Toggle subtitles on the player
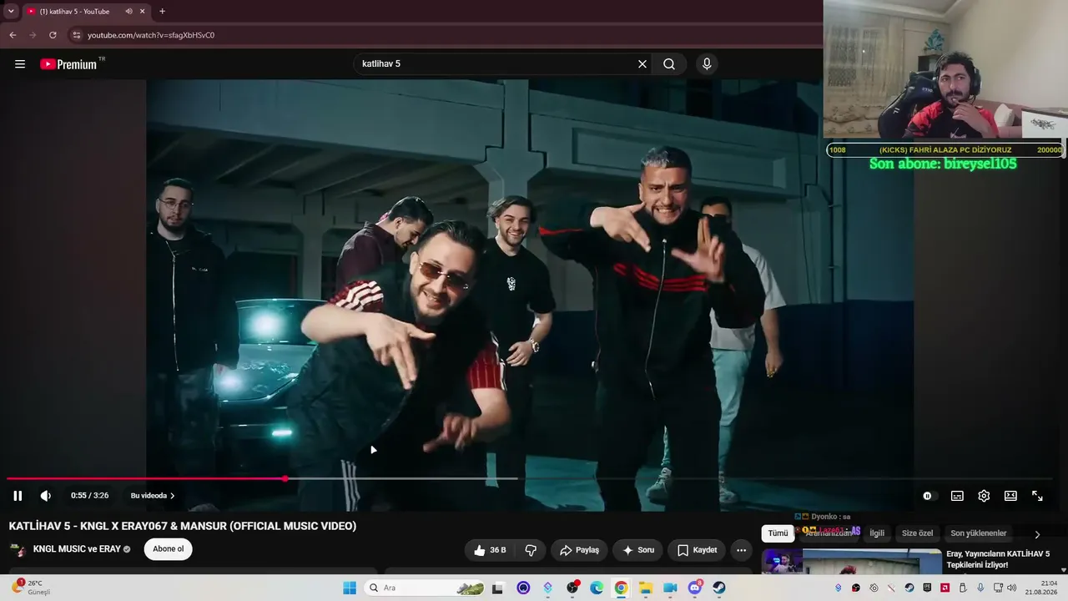The width and height of the screenshot is (1068, 601). pos(957,496)
